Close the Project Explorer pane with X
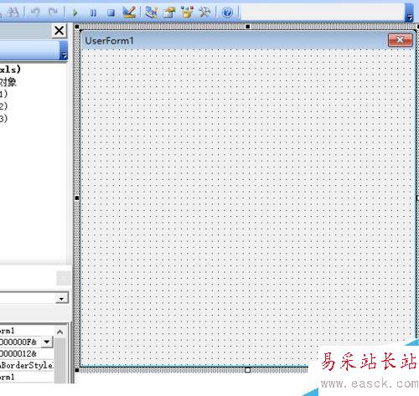Screen dimensions: 419x396 coord(59,30)
